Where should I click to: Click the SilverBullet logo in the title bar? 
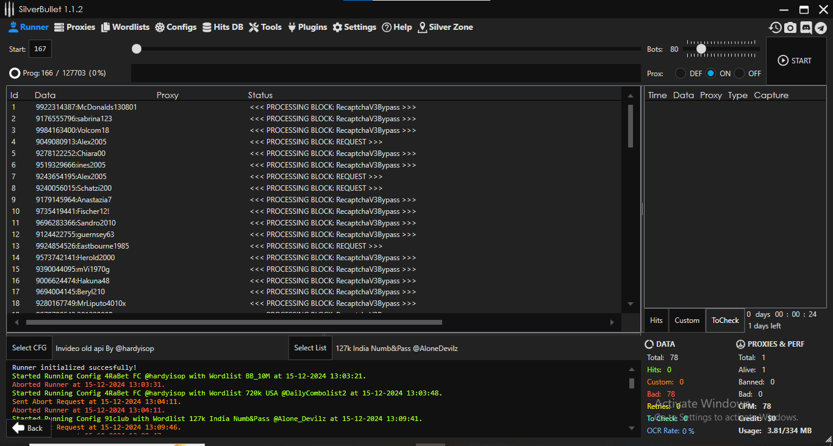(9, 9)
